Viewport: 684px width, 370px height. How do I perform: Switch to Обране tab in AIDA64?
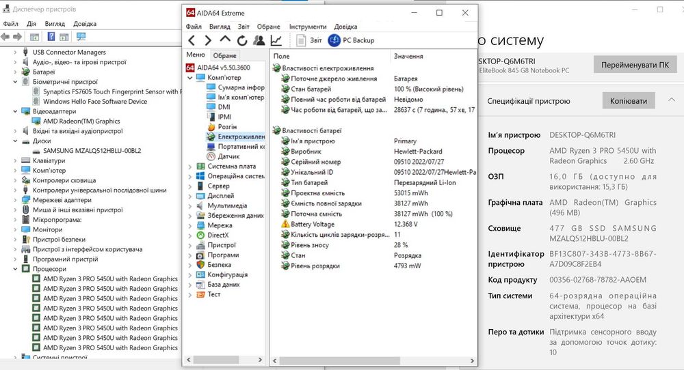pyautogui.click(x=224, y=56)
